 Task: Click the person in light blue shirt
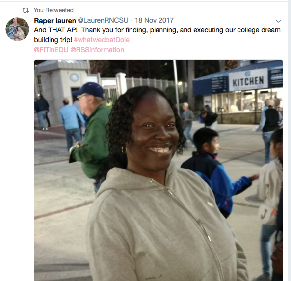[x=72, y=123]
